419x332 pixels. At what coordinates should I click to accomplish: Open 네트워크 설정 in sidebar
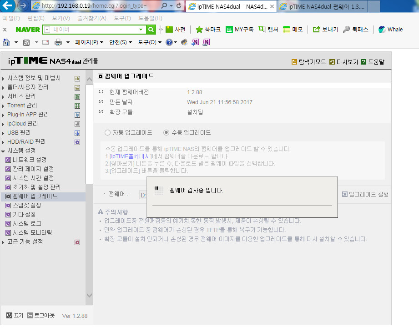tap(30, 160)
